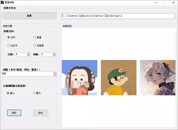Select 最小 for irregular image length
The height and width of the screenshot is (130, 178).
(8, 93)
